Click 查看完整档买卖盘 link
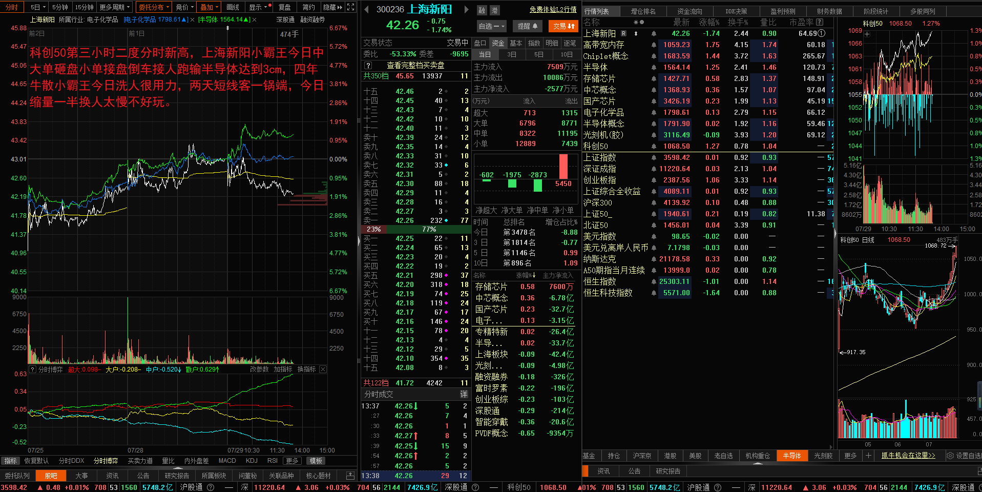Viewport: 982px width, 492px height. point(415,66)
